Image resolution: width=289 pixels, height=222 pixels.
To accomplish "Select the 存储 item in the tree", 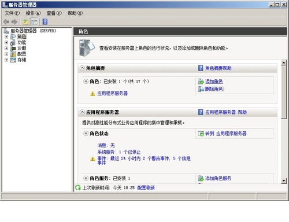I will pyautogui.click(x=22, y=60).
